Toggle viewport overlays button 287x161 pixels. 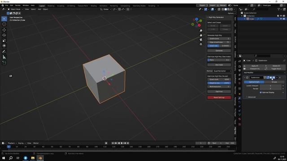pos(212,9)
